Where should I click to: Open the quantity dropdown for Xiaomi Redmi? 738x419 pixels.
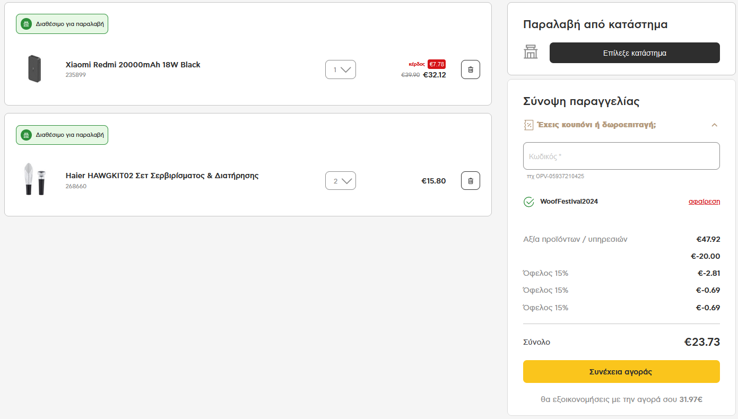tap(340, 69)
